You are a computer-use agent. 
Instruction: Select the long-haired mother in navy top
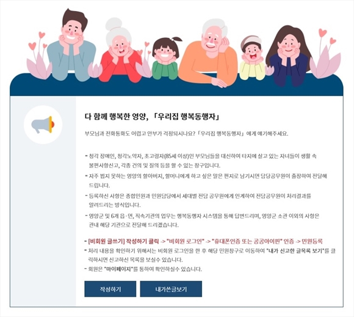(289, 56)
